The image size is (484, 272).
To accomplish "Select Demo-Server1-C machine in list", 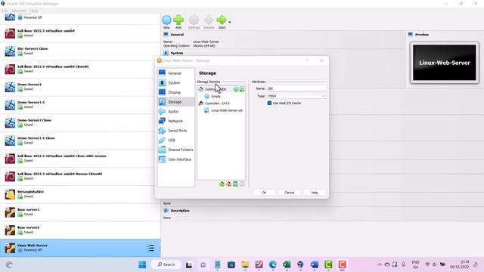I will (x=80, y=105).
